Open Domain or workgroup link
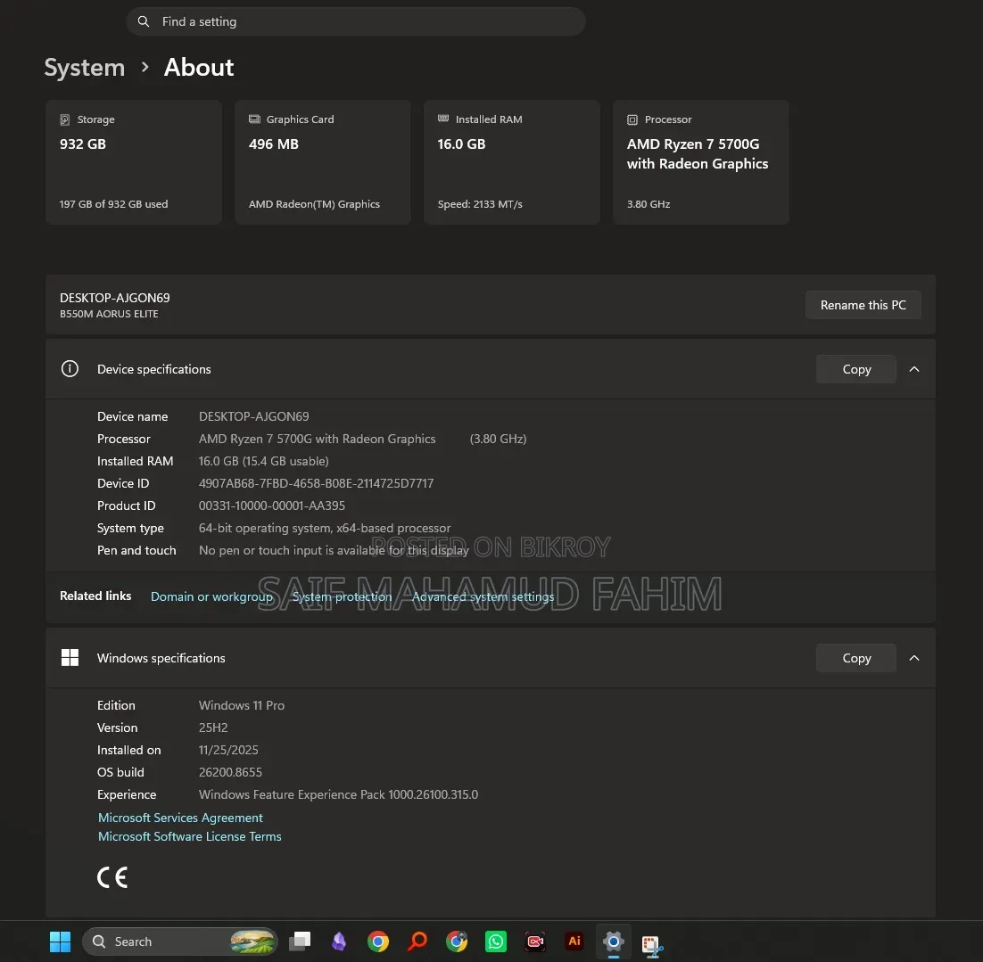 click(x=211, y=596)
